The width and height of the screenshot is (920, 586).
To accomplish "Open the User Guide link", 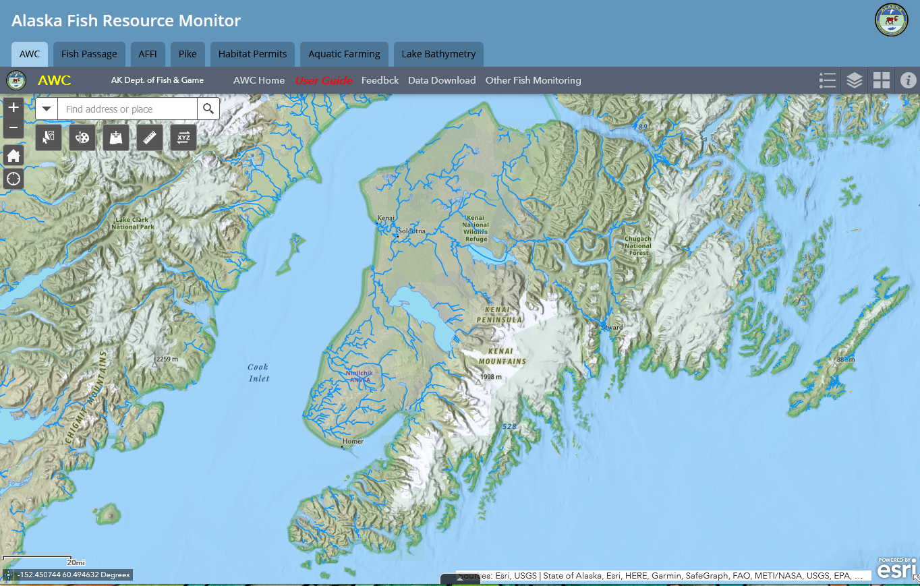I will (324, 80).
